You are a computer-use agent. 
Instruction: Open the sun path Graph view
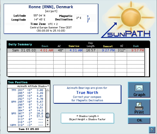pyautogui.click(x=139, y=90)
